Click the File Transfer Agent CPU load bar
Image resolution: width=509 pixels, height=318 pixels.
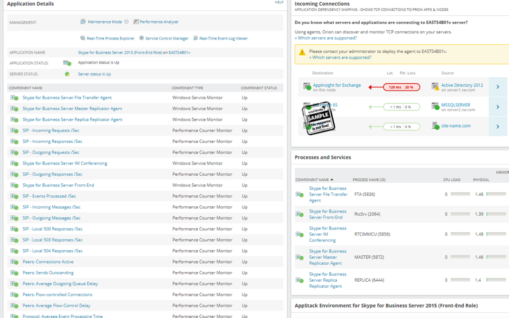(x=460, y=195)
